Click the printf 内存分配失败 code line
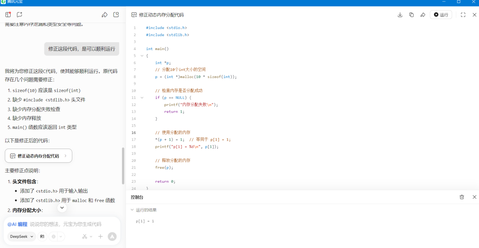 click(191, 104)
